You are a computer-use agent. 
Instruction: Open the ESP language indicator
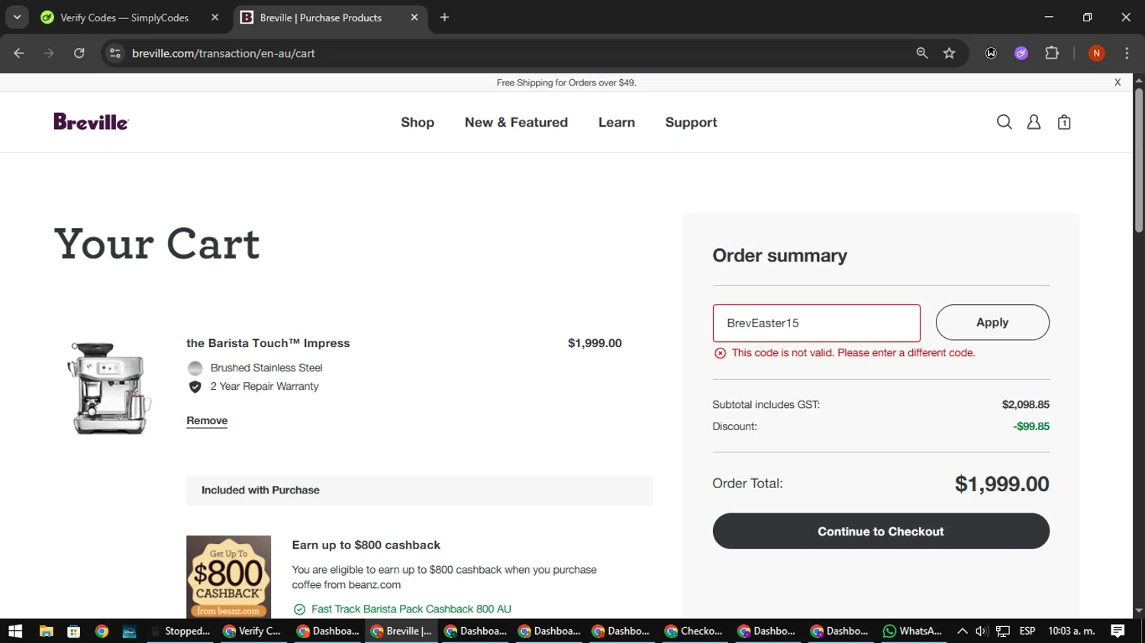click(1027, 631)
